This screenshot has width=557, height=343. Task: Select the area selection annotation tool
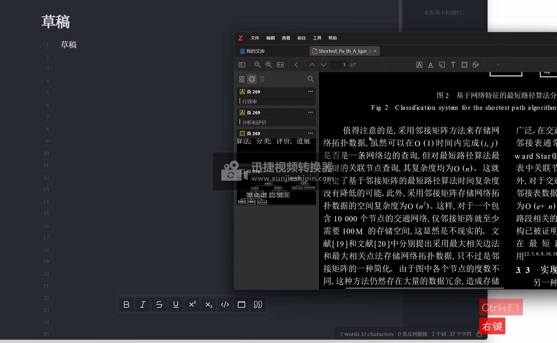[x=464, y=65]
